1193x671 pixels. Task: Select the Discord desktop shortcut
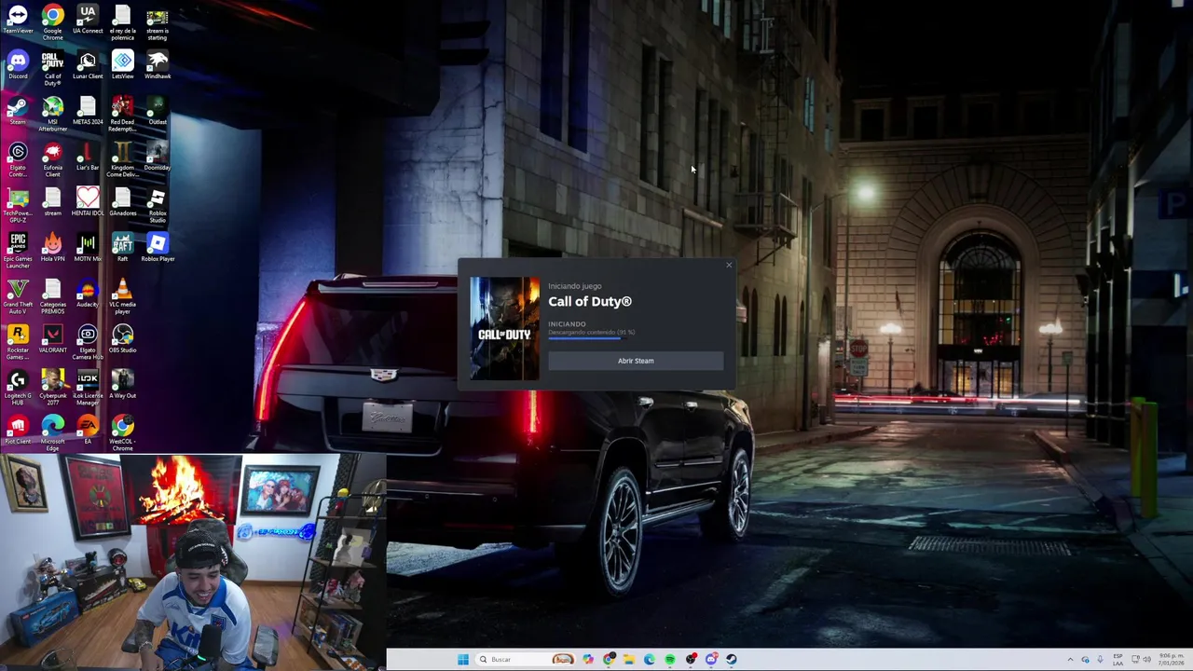[18, 66]
